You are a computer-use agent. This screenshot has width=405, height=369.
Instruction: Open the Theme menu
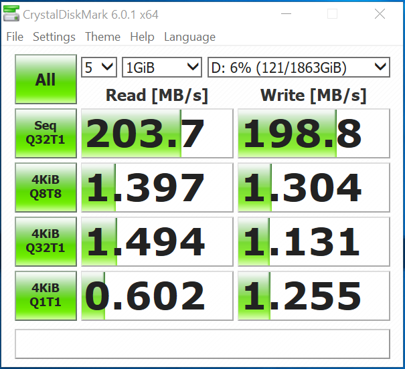click(x=103, y=37)
